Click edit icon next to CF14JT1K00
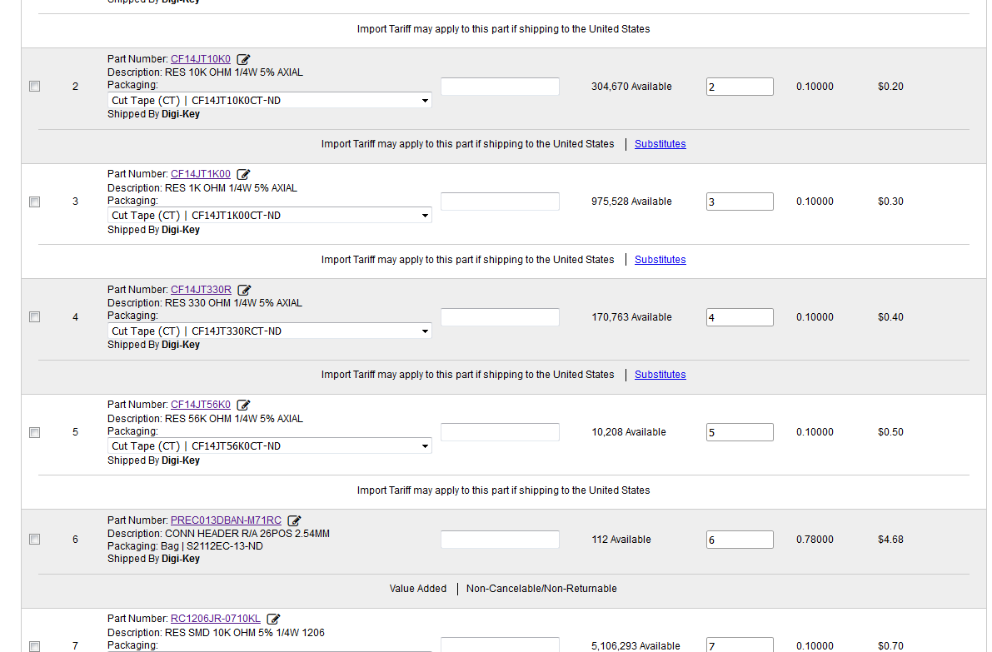Viewport: 992px width, 652px height. pos(243,175)
